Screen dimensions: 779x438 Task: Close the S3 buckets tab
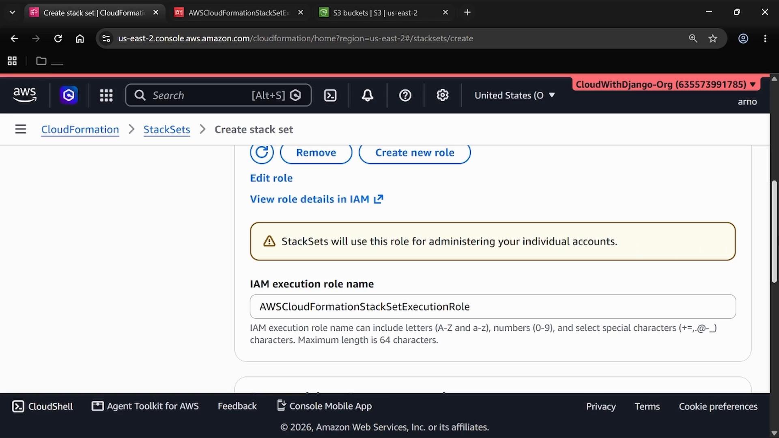(445, 13)
